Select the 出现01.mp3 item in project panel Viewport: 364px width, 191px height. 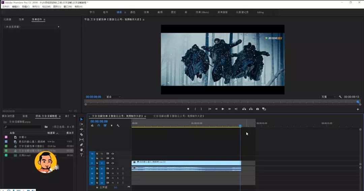pyautogui.click(x=24, y=156)
